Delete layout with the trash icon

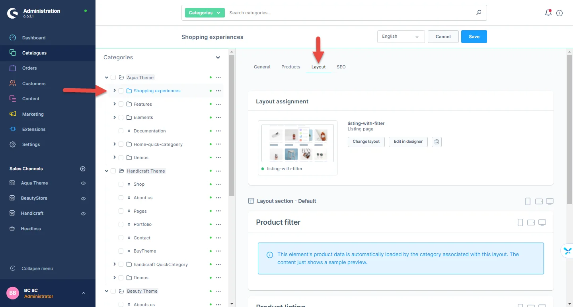(437, 142)
